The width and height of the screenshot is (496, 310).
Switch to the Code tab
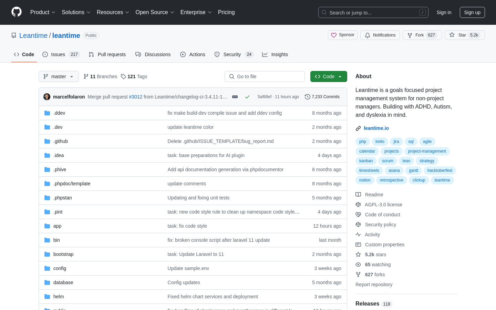pyautogui.click(x=24, y=54)
